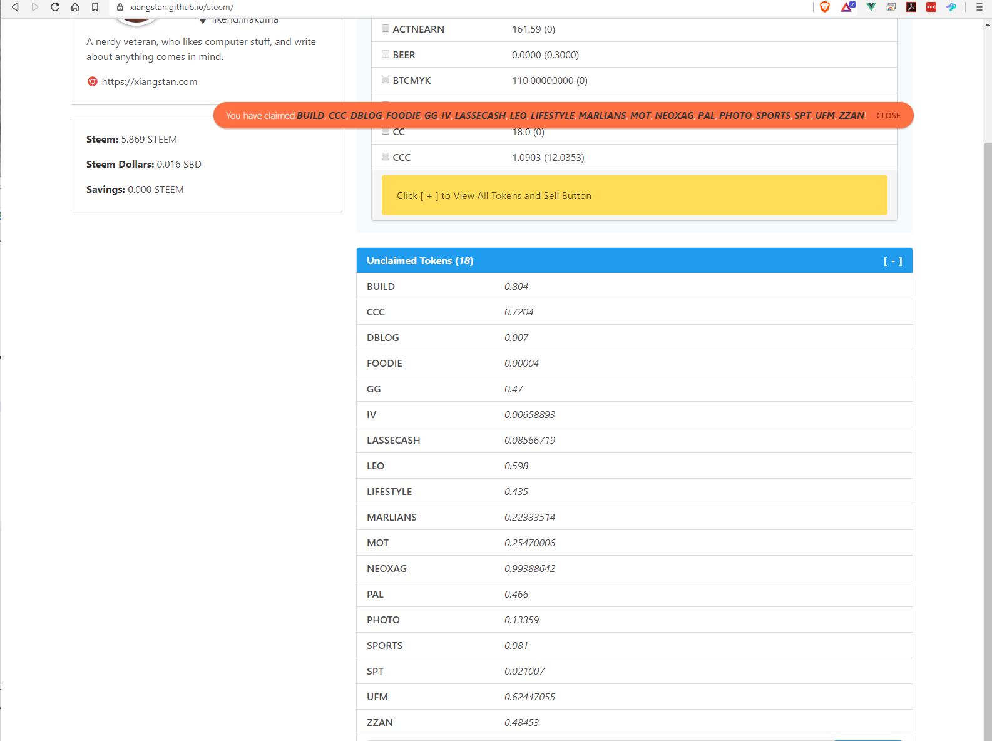Viewport: 992px width, 741px height.
Task: Select the LEO unclaimed token row
Action: pyautogui.click(x=634, y=466)
